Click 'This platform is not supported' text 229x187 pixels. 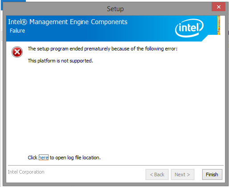tap(61, 61)
